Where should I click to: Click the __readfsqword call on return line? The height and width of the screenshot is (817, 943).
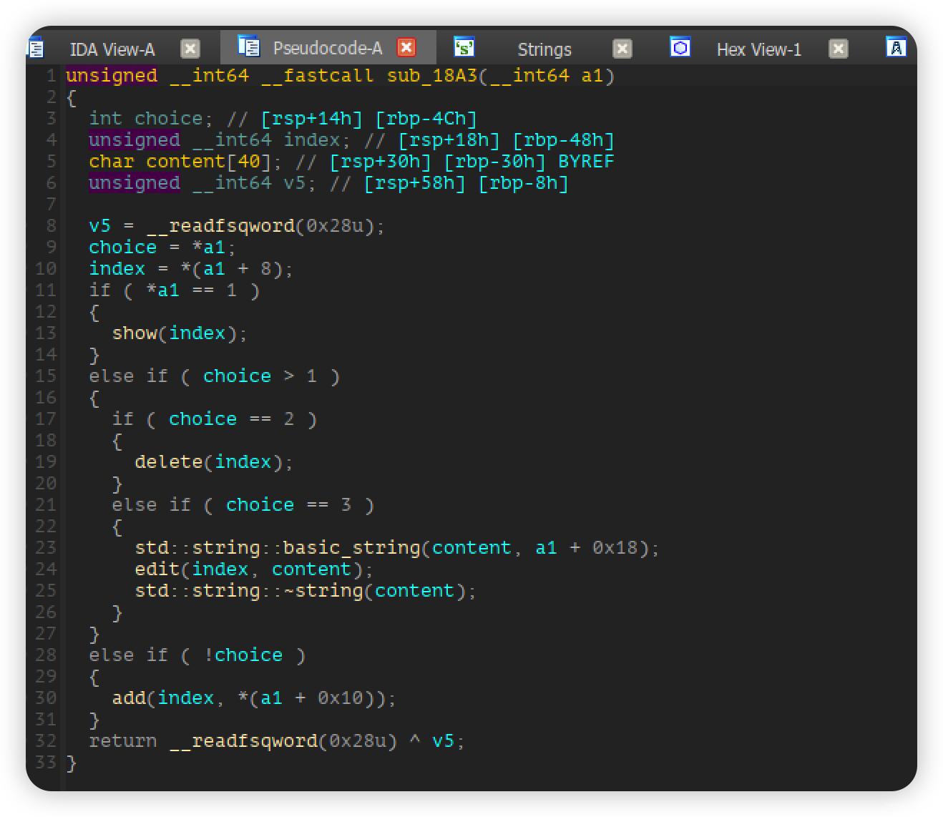pos(243,741)
